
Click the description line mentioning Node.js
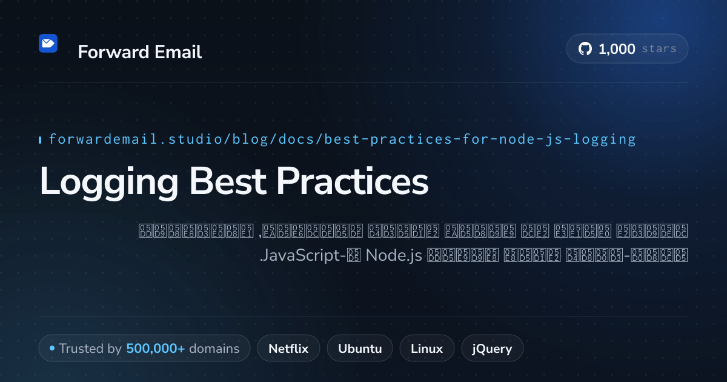[x=473, y=256]
